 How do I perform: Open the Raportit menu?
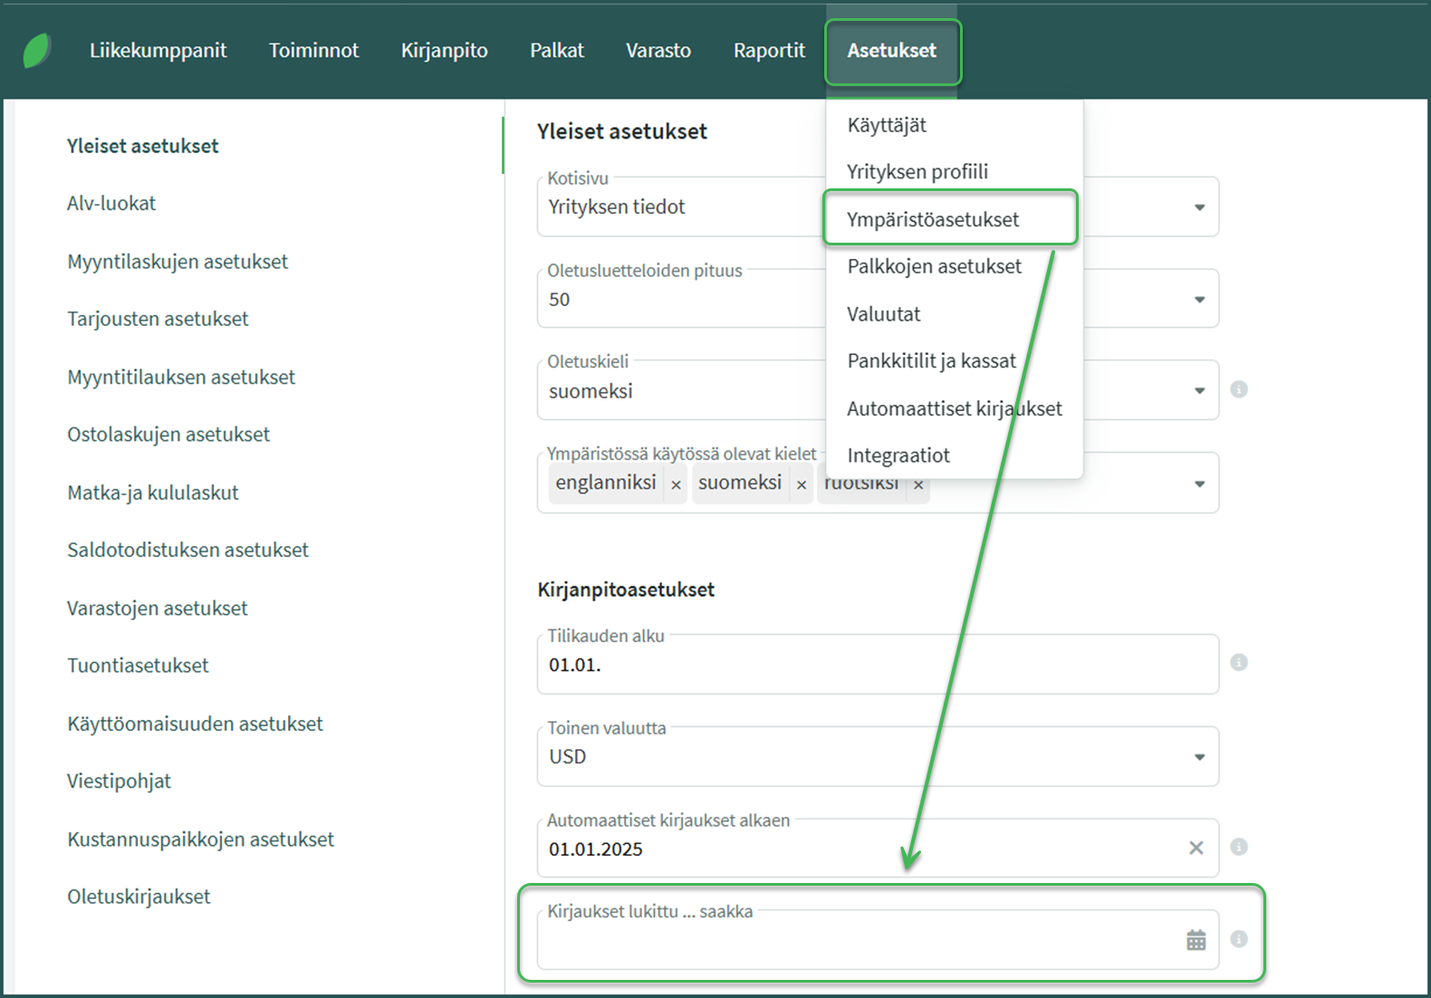tap(768, 51)
